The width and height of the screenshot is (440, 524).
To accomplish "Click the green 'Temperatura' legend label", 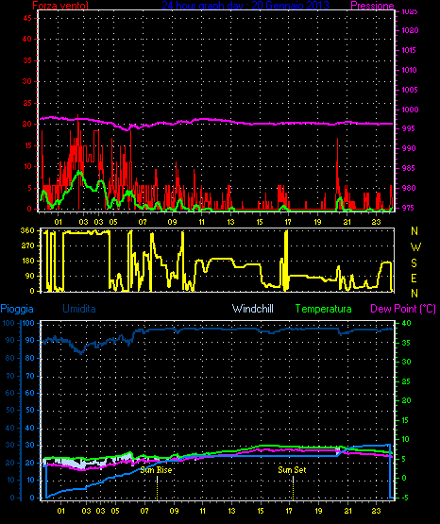I will [x=324, y=309].
